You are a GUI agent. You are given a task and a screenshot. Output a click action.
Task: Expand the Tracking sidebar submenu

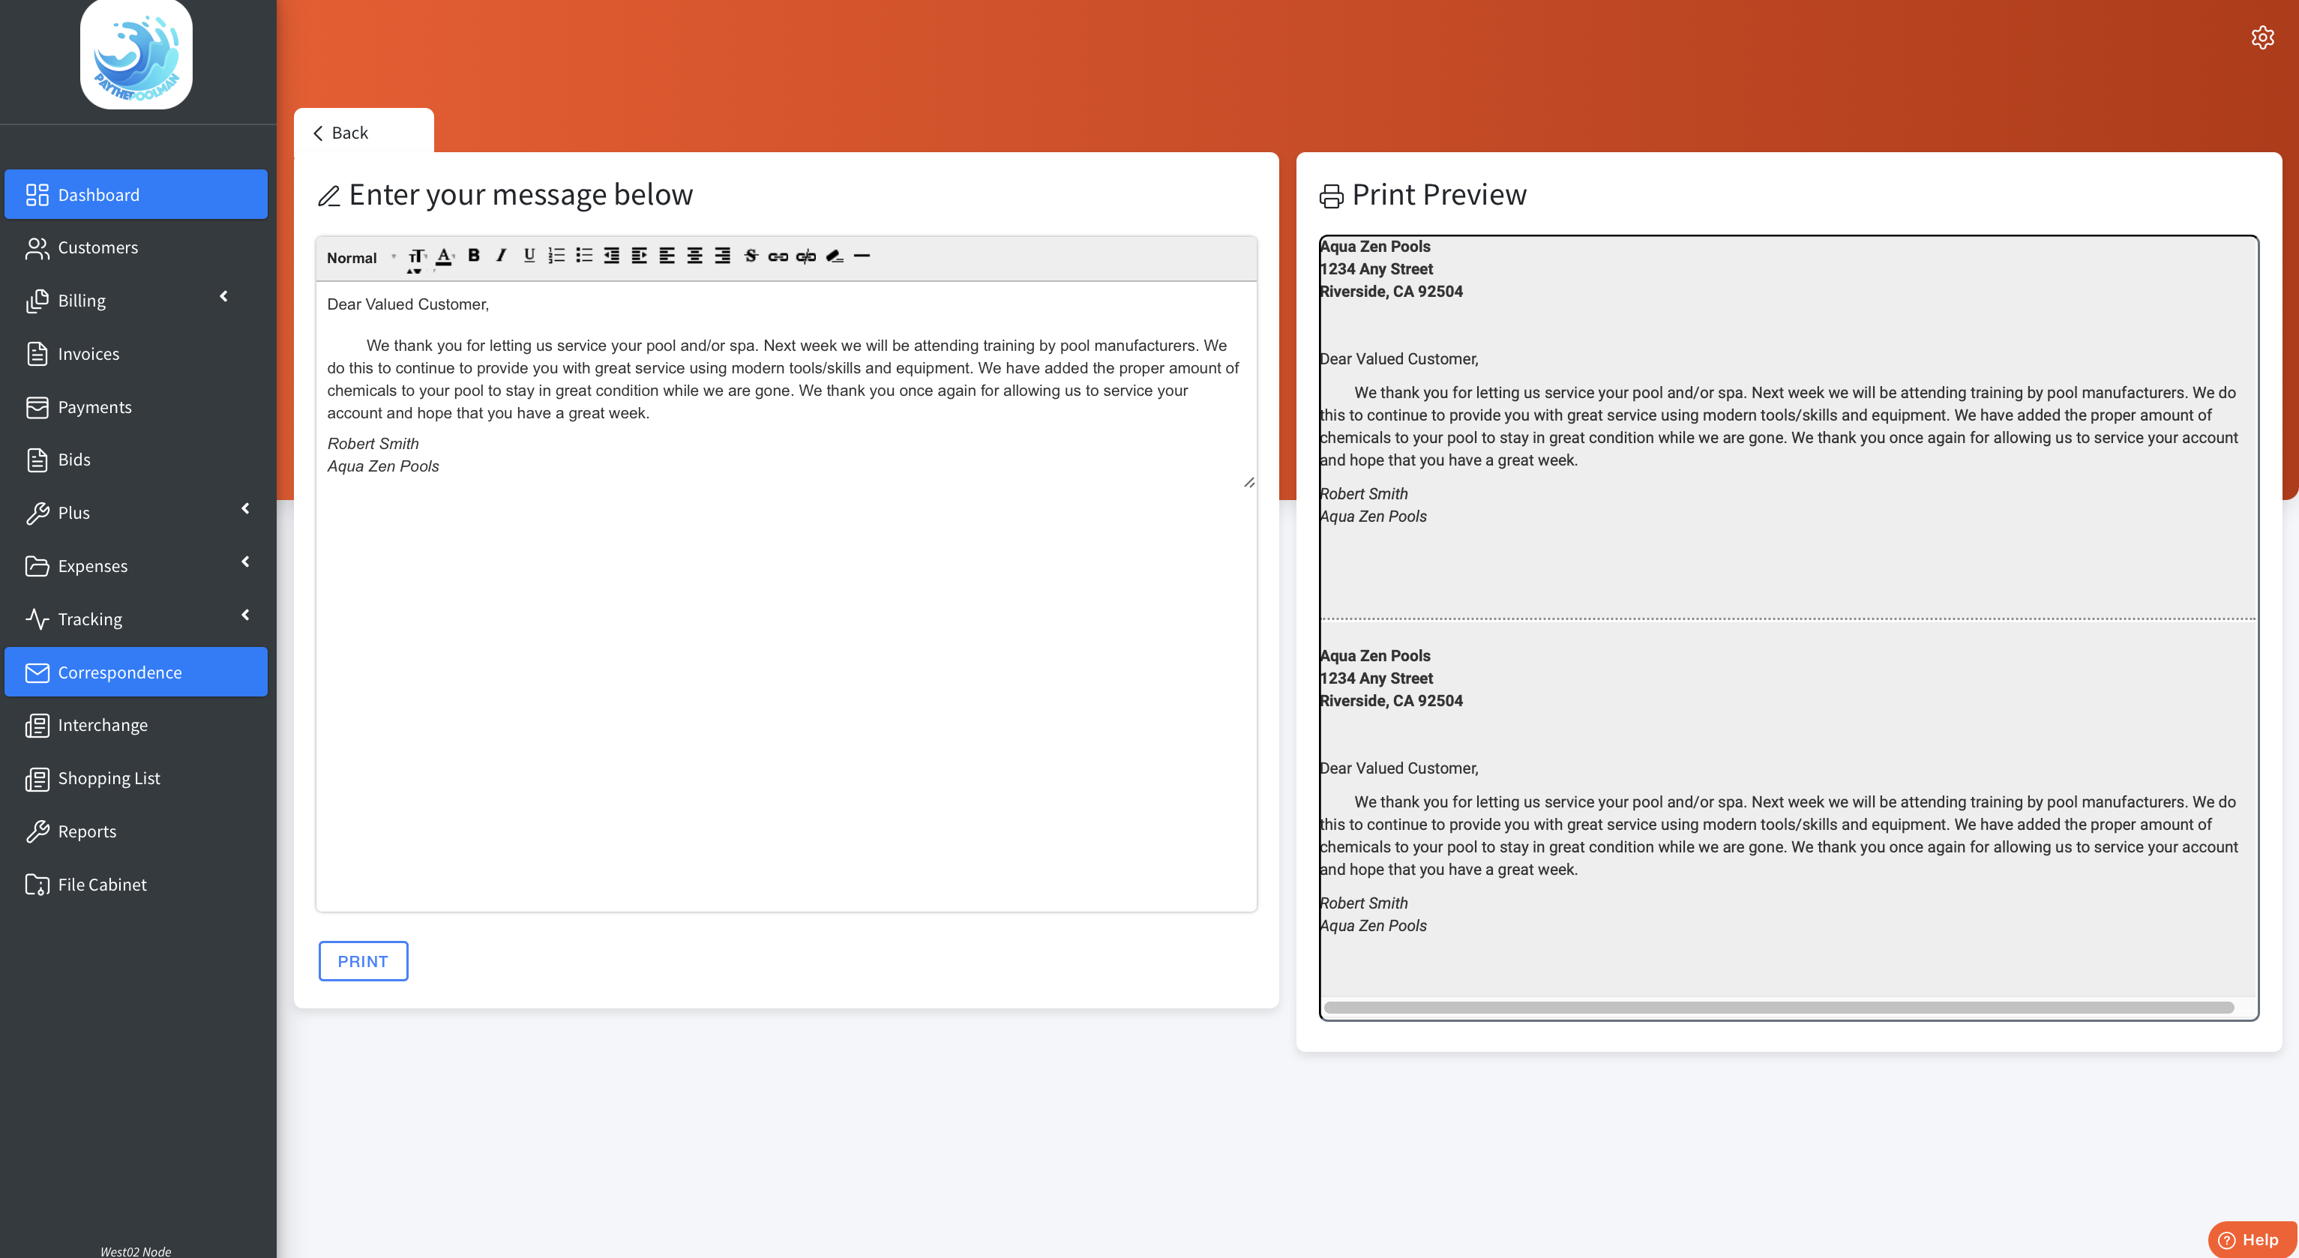[x=136, y=619]
